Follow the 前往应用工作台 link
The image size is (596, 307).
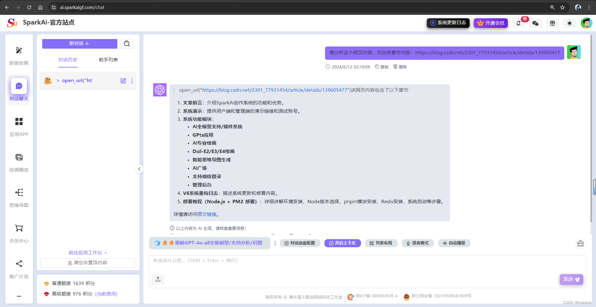88,253
